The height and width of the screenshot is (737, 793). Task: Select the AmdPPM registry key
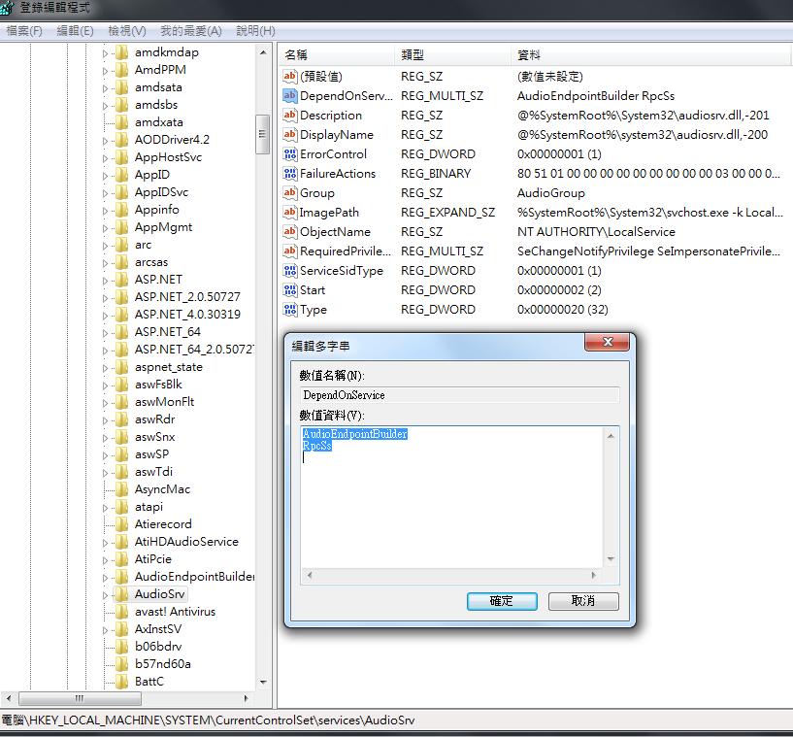click(160, 69)
